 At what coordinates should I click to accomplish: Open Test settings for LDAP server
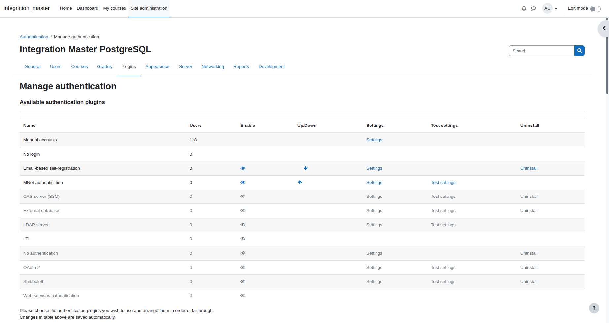[x=443, y=225]
